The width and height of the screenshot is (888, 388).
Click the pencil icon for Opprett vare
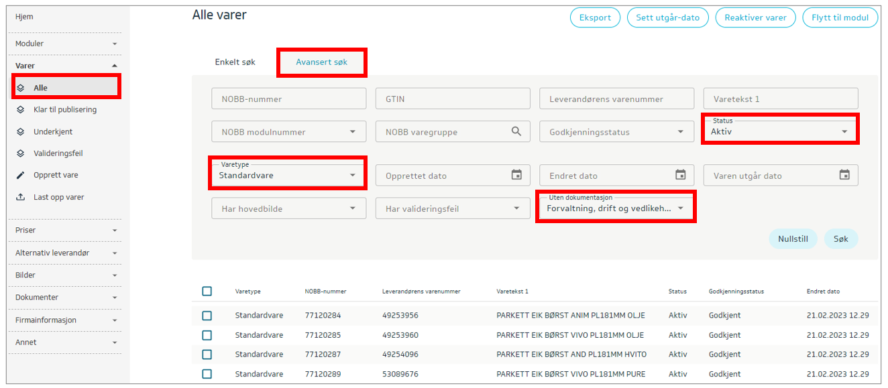(21, 176)
